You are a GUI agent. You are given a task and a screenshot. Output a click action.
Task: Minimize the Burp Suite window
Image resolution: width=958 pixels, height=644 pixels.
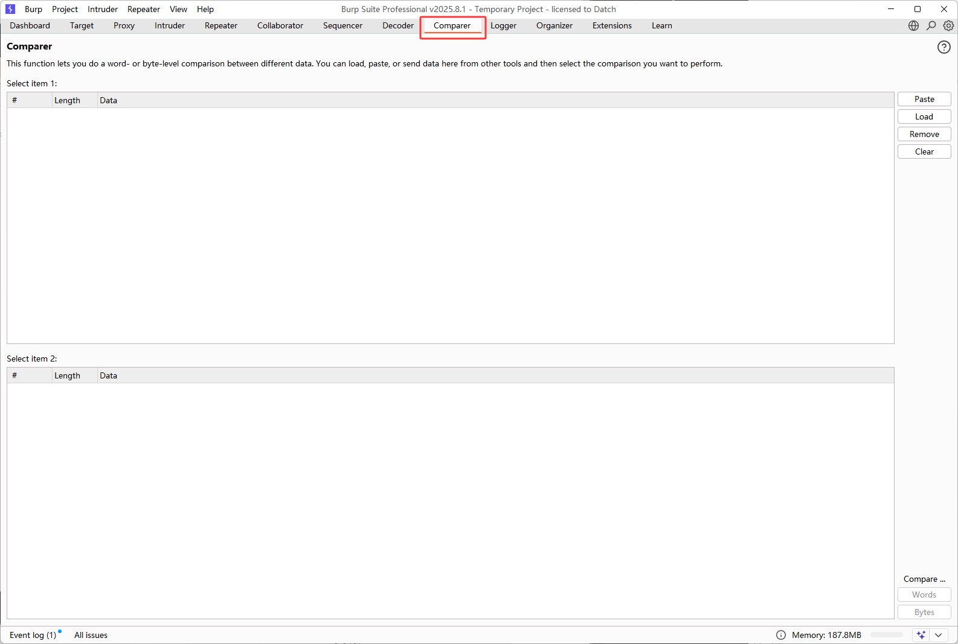(x=891, y=9)
